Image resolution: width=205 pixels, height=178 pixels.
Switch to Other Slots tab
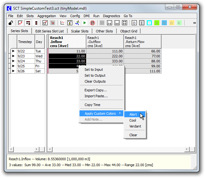coord(104,31)
